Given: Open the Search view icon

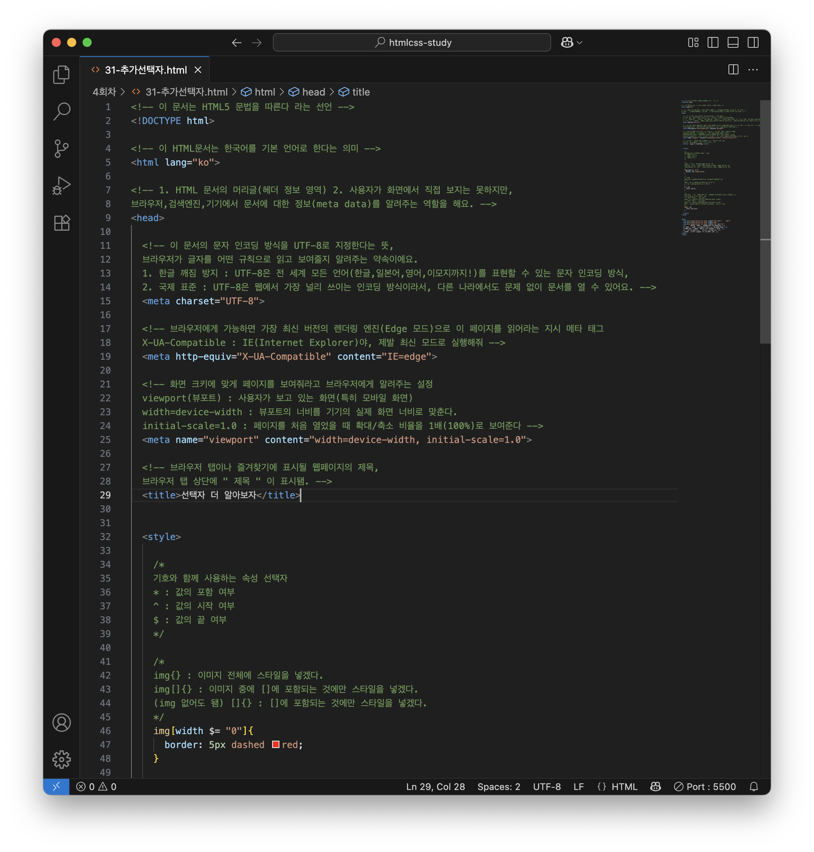Looking at the screenshot, I should point(61,111).
